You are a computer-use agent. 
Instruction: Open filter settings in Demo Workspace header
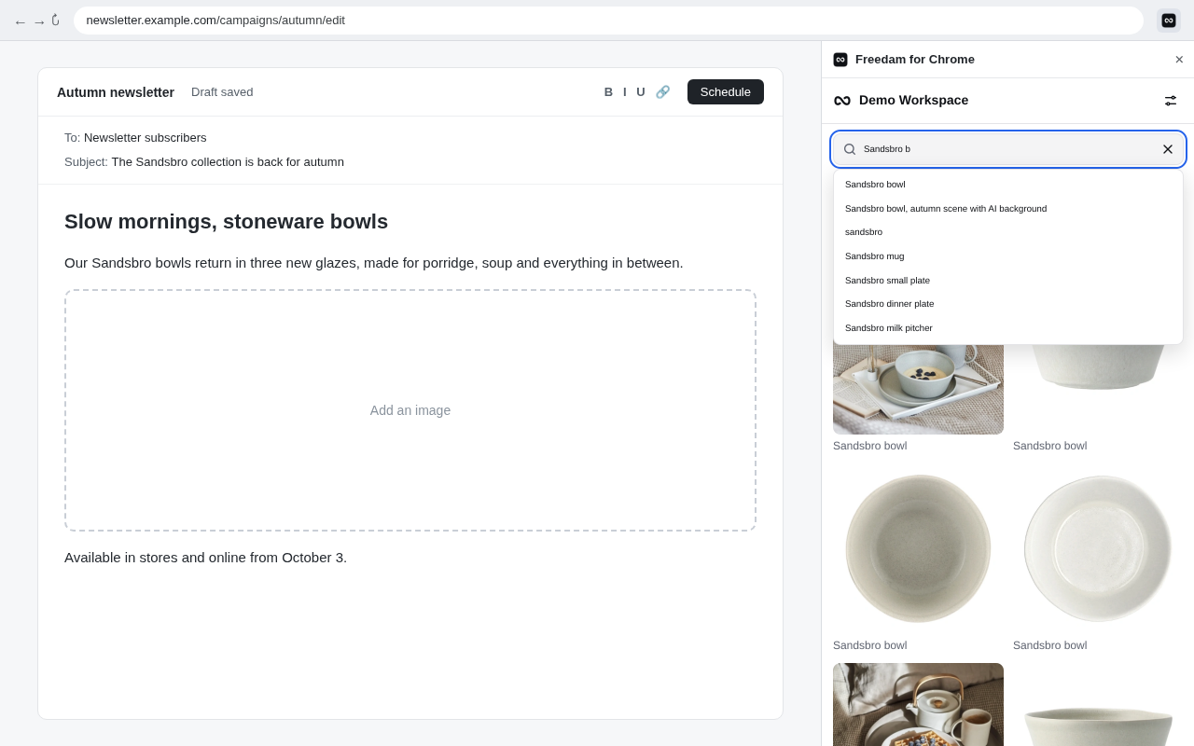coord(1171,101)
